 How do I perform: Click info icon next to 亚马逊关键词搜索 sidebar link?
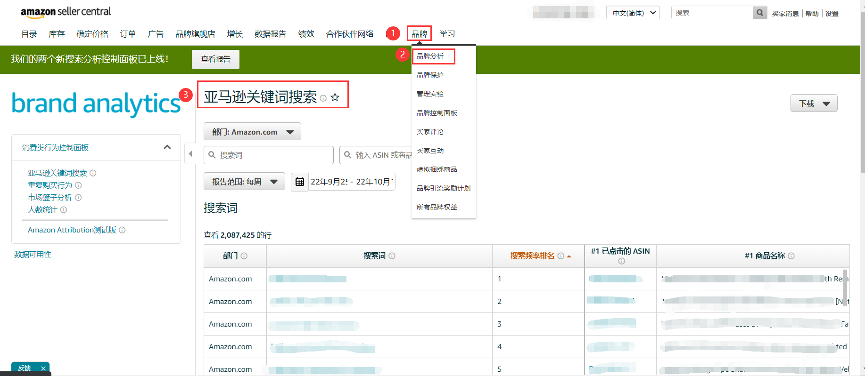tap(93, 173)
